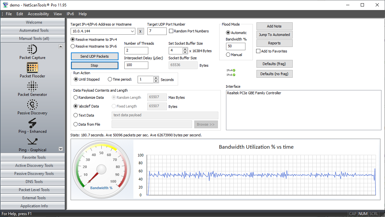This screenshot has width=385, height=217.
Task: Open the Packet Capture tool icon
Action: point(32,50)
